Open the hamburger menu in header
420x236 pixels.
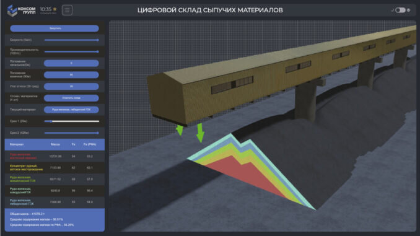tap(67, 10)
